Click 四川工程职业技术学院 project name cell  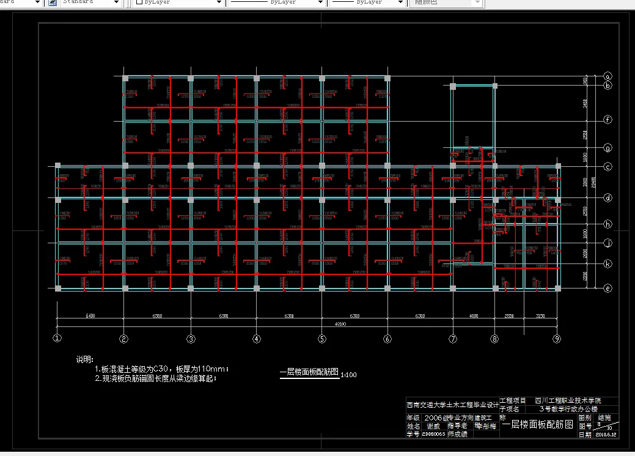click(x=568, y=401)
